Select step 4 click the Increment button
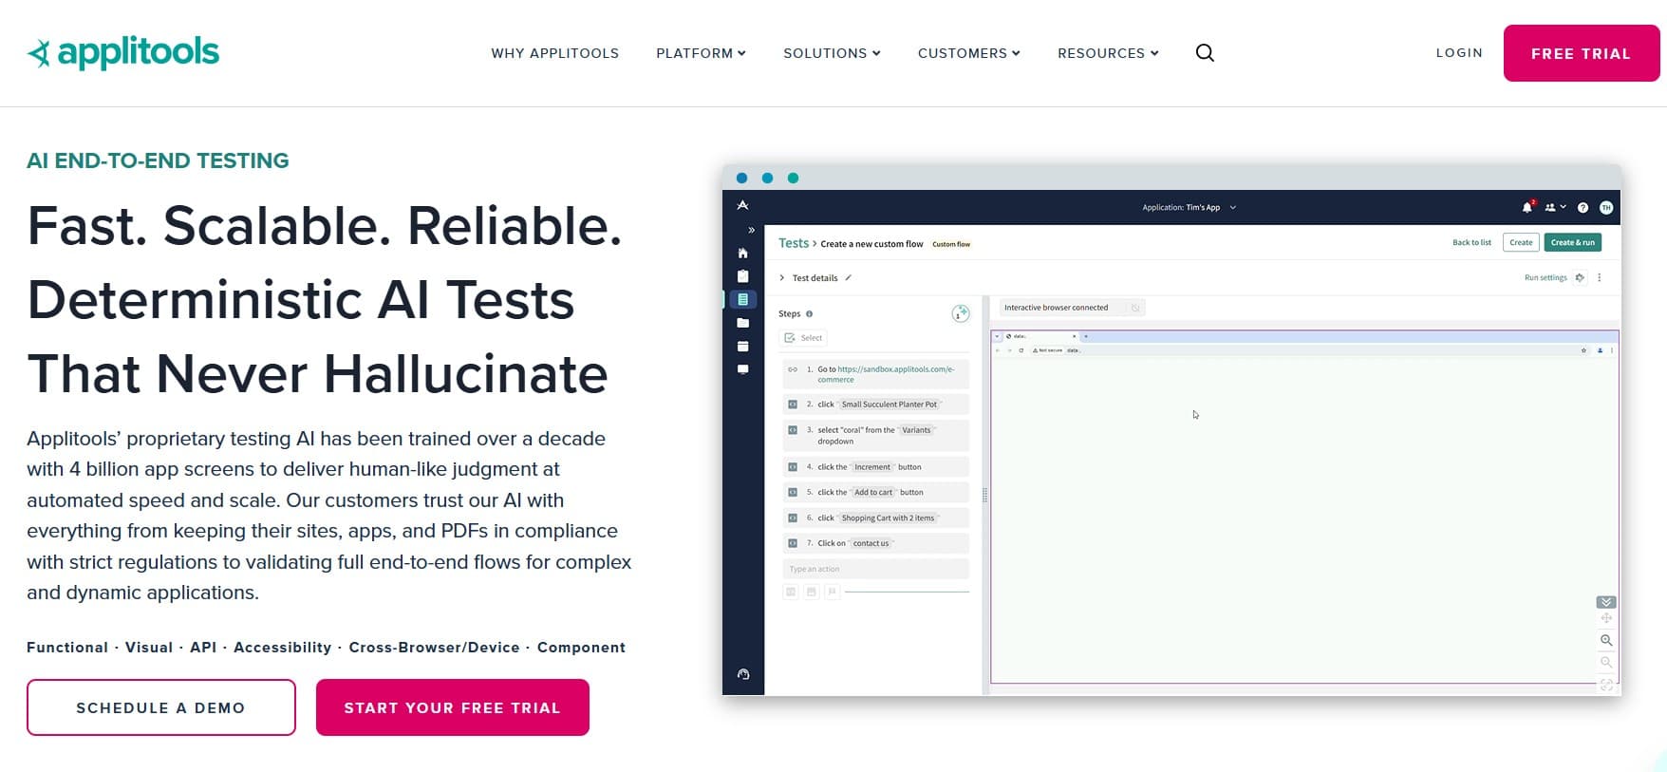 click(875, 467)
